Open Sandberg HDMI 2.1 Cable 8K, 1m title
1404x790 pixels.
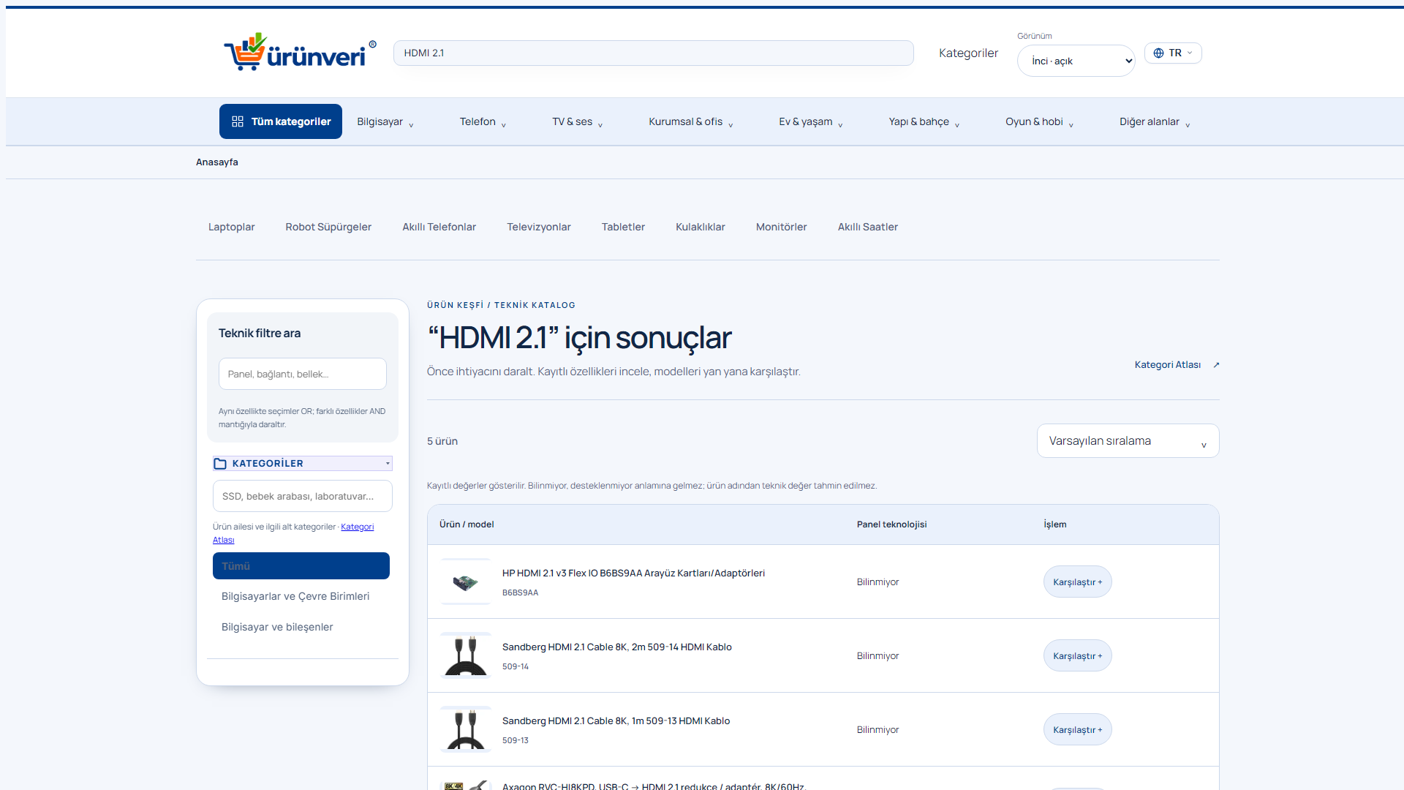point(616,721)
